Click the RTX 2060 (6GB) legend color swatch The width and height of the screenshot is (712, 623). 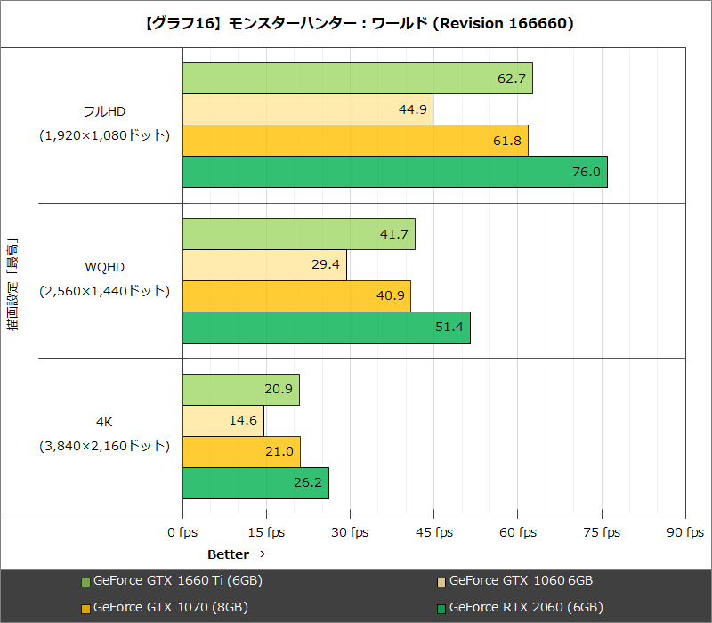[441, 609]
